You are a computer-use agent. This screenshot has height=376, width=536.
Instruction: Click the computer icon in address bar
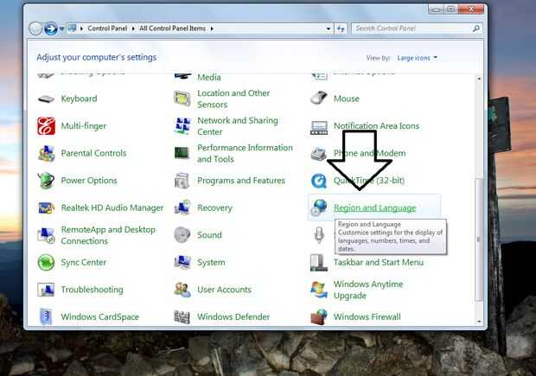click(72, 29)
